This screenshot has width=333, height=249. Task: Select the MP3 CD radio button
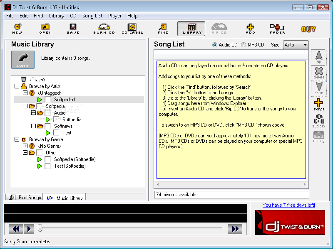[244, 45]
